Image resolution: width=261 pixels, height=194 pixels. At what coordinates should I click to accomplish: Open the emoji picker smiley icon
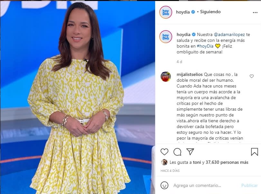(x=164, y=185)
